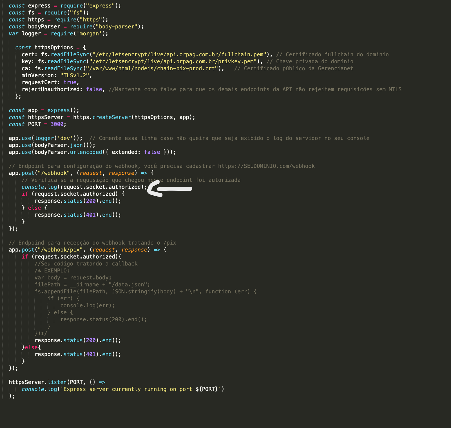This screenshot has height=428, width=451.
Task: Click the 'httpsServer.listen(PORT, () =>' line
Action: 57,382
